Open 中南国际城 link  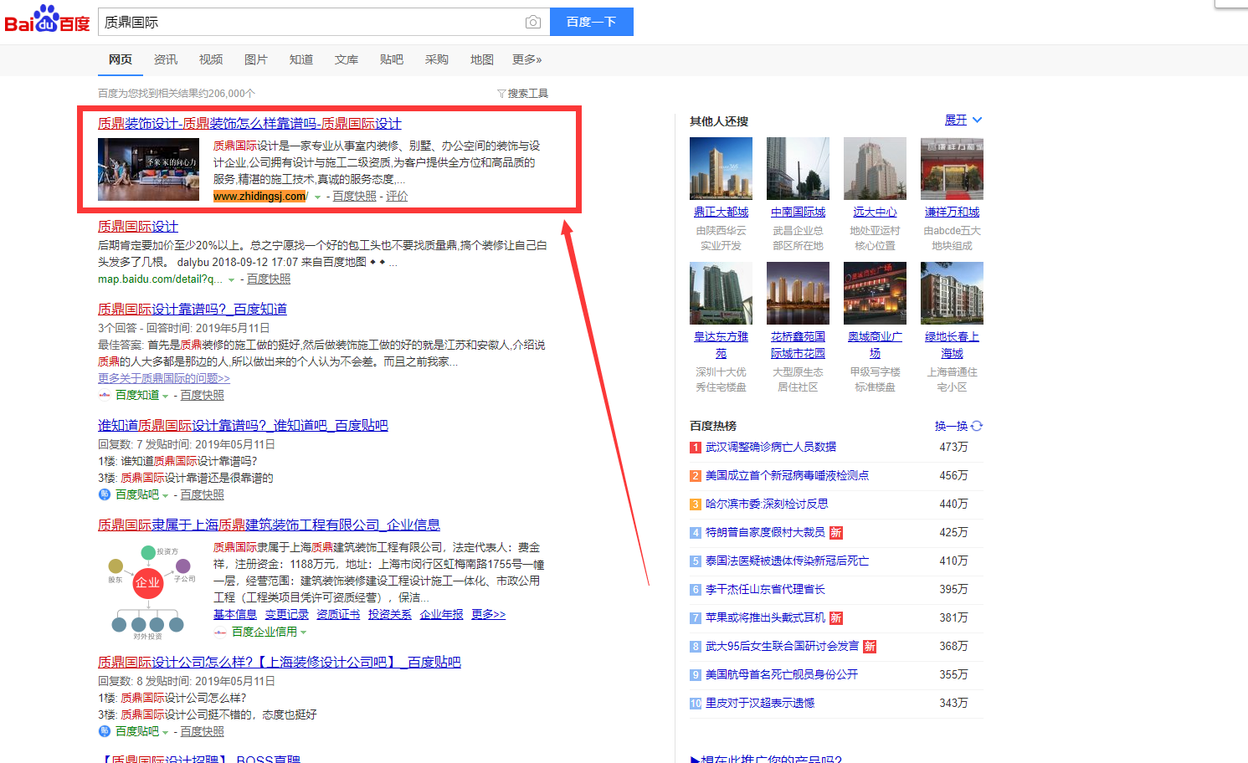[x=798, y=212]
